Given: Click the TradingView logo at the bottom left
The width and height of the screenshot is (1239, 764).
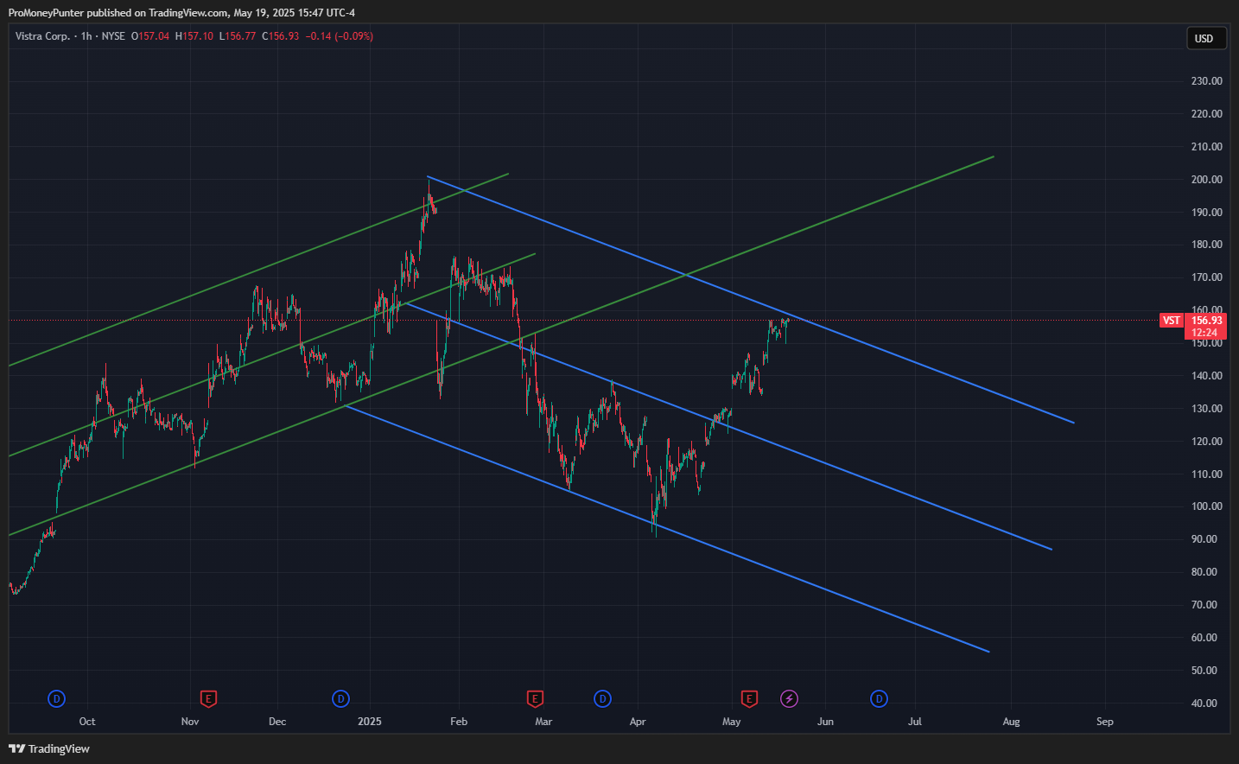Looking at the screenshot, I should point(49,748).
